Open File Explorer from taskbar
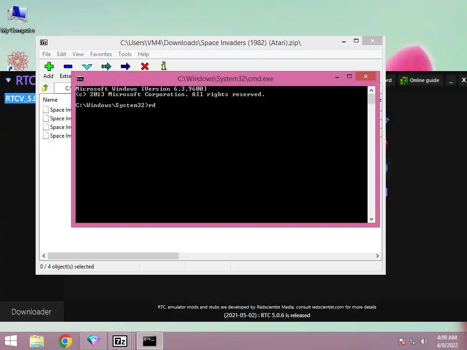 pos(37,341)
